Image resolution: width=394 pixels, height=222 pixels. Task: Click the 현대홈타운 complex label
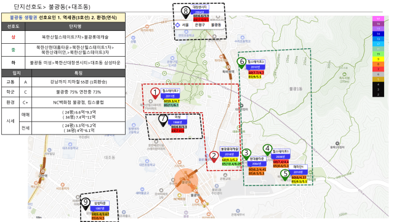(x=257, y=159)
